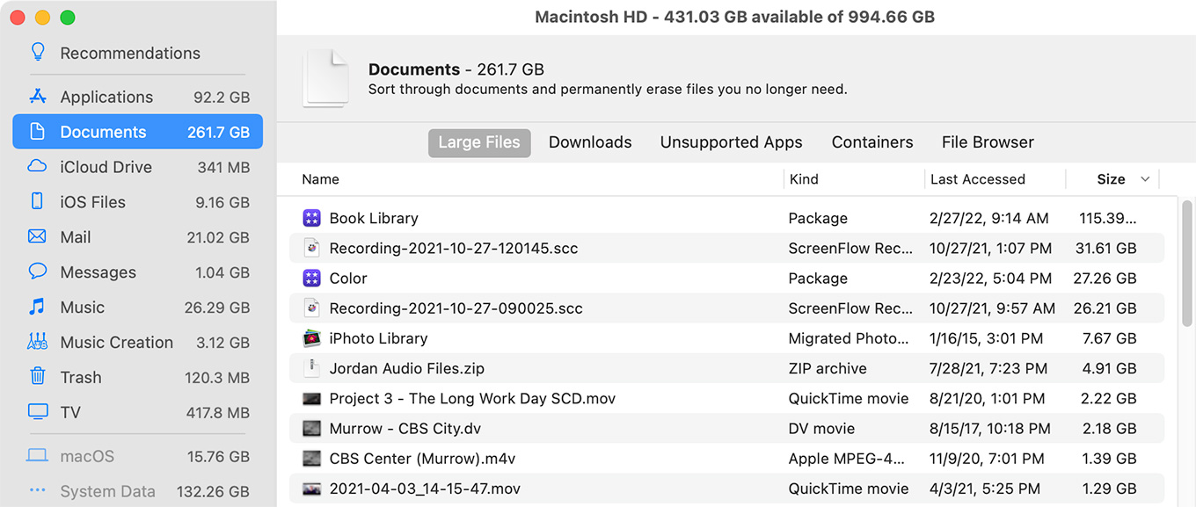Image resolution: width=1196 pixels, height=507 pixels.
Task: Sort by the Kind column header
Action: coord(804,179)
